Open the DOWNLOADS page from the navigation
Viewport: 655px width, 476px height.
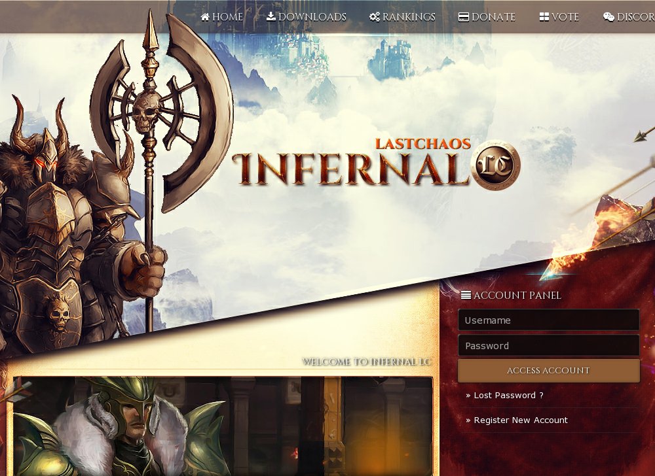pos(308,17)
